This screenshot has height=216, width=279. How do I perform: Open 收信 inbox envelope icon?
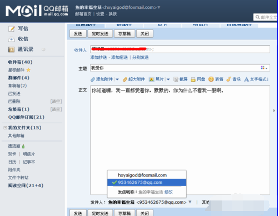coord(11,39)
